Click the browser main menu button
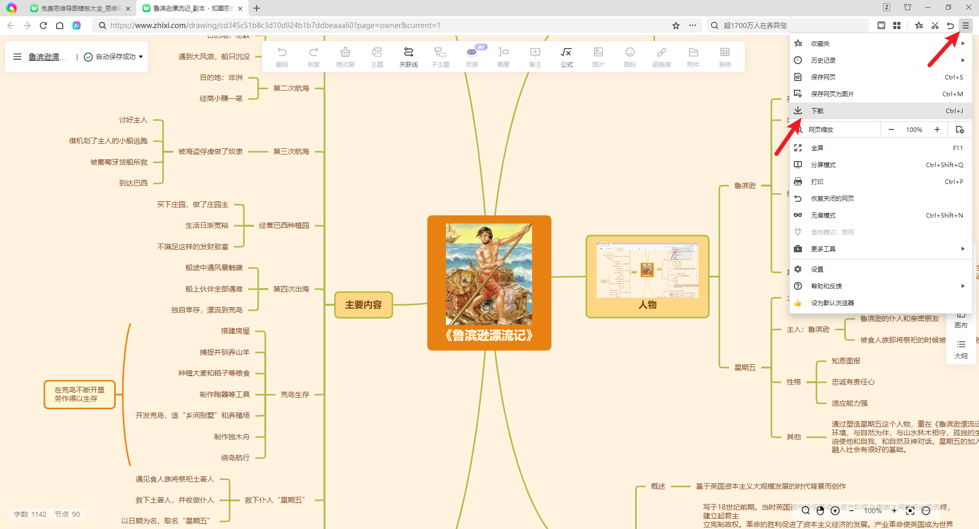Screen dimensions: 979x529 (x=966, y=25)
